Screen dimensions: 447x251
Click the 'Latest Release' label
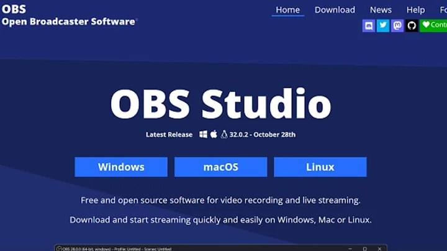tap(169, 135)
